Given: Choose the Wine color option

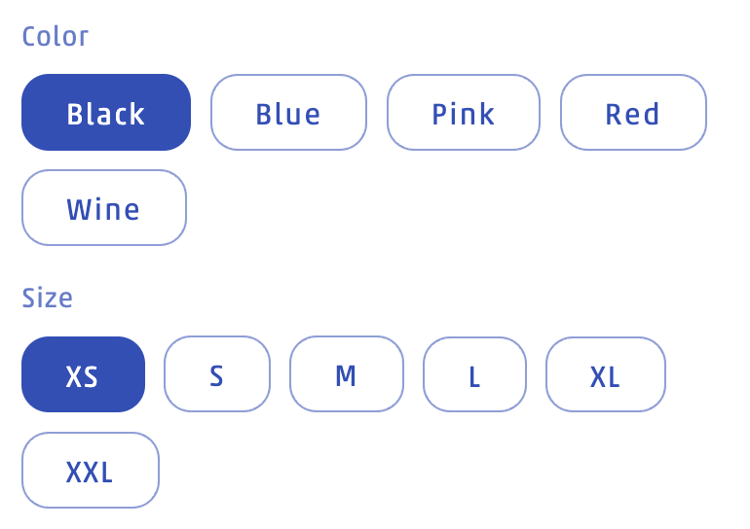Looking at the screenshot, I should [104, 208].
